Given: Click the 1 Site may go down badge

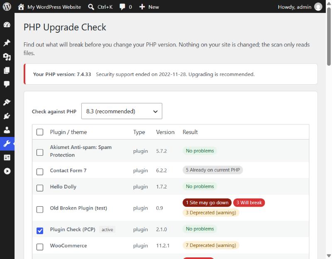Looking at the screenshot, I should [x=207, y=203].
